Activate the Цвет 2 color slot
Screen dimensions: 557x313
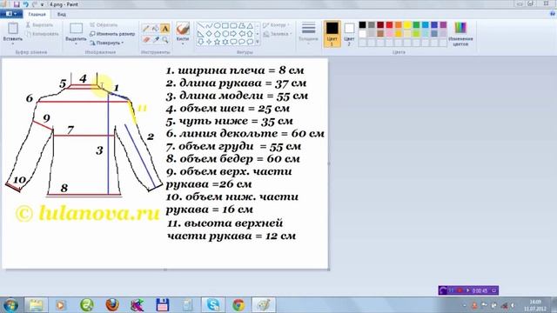point(349,34)
